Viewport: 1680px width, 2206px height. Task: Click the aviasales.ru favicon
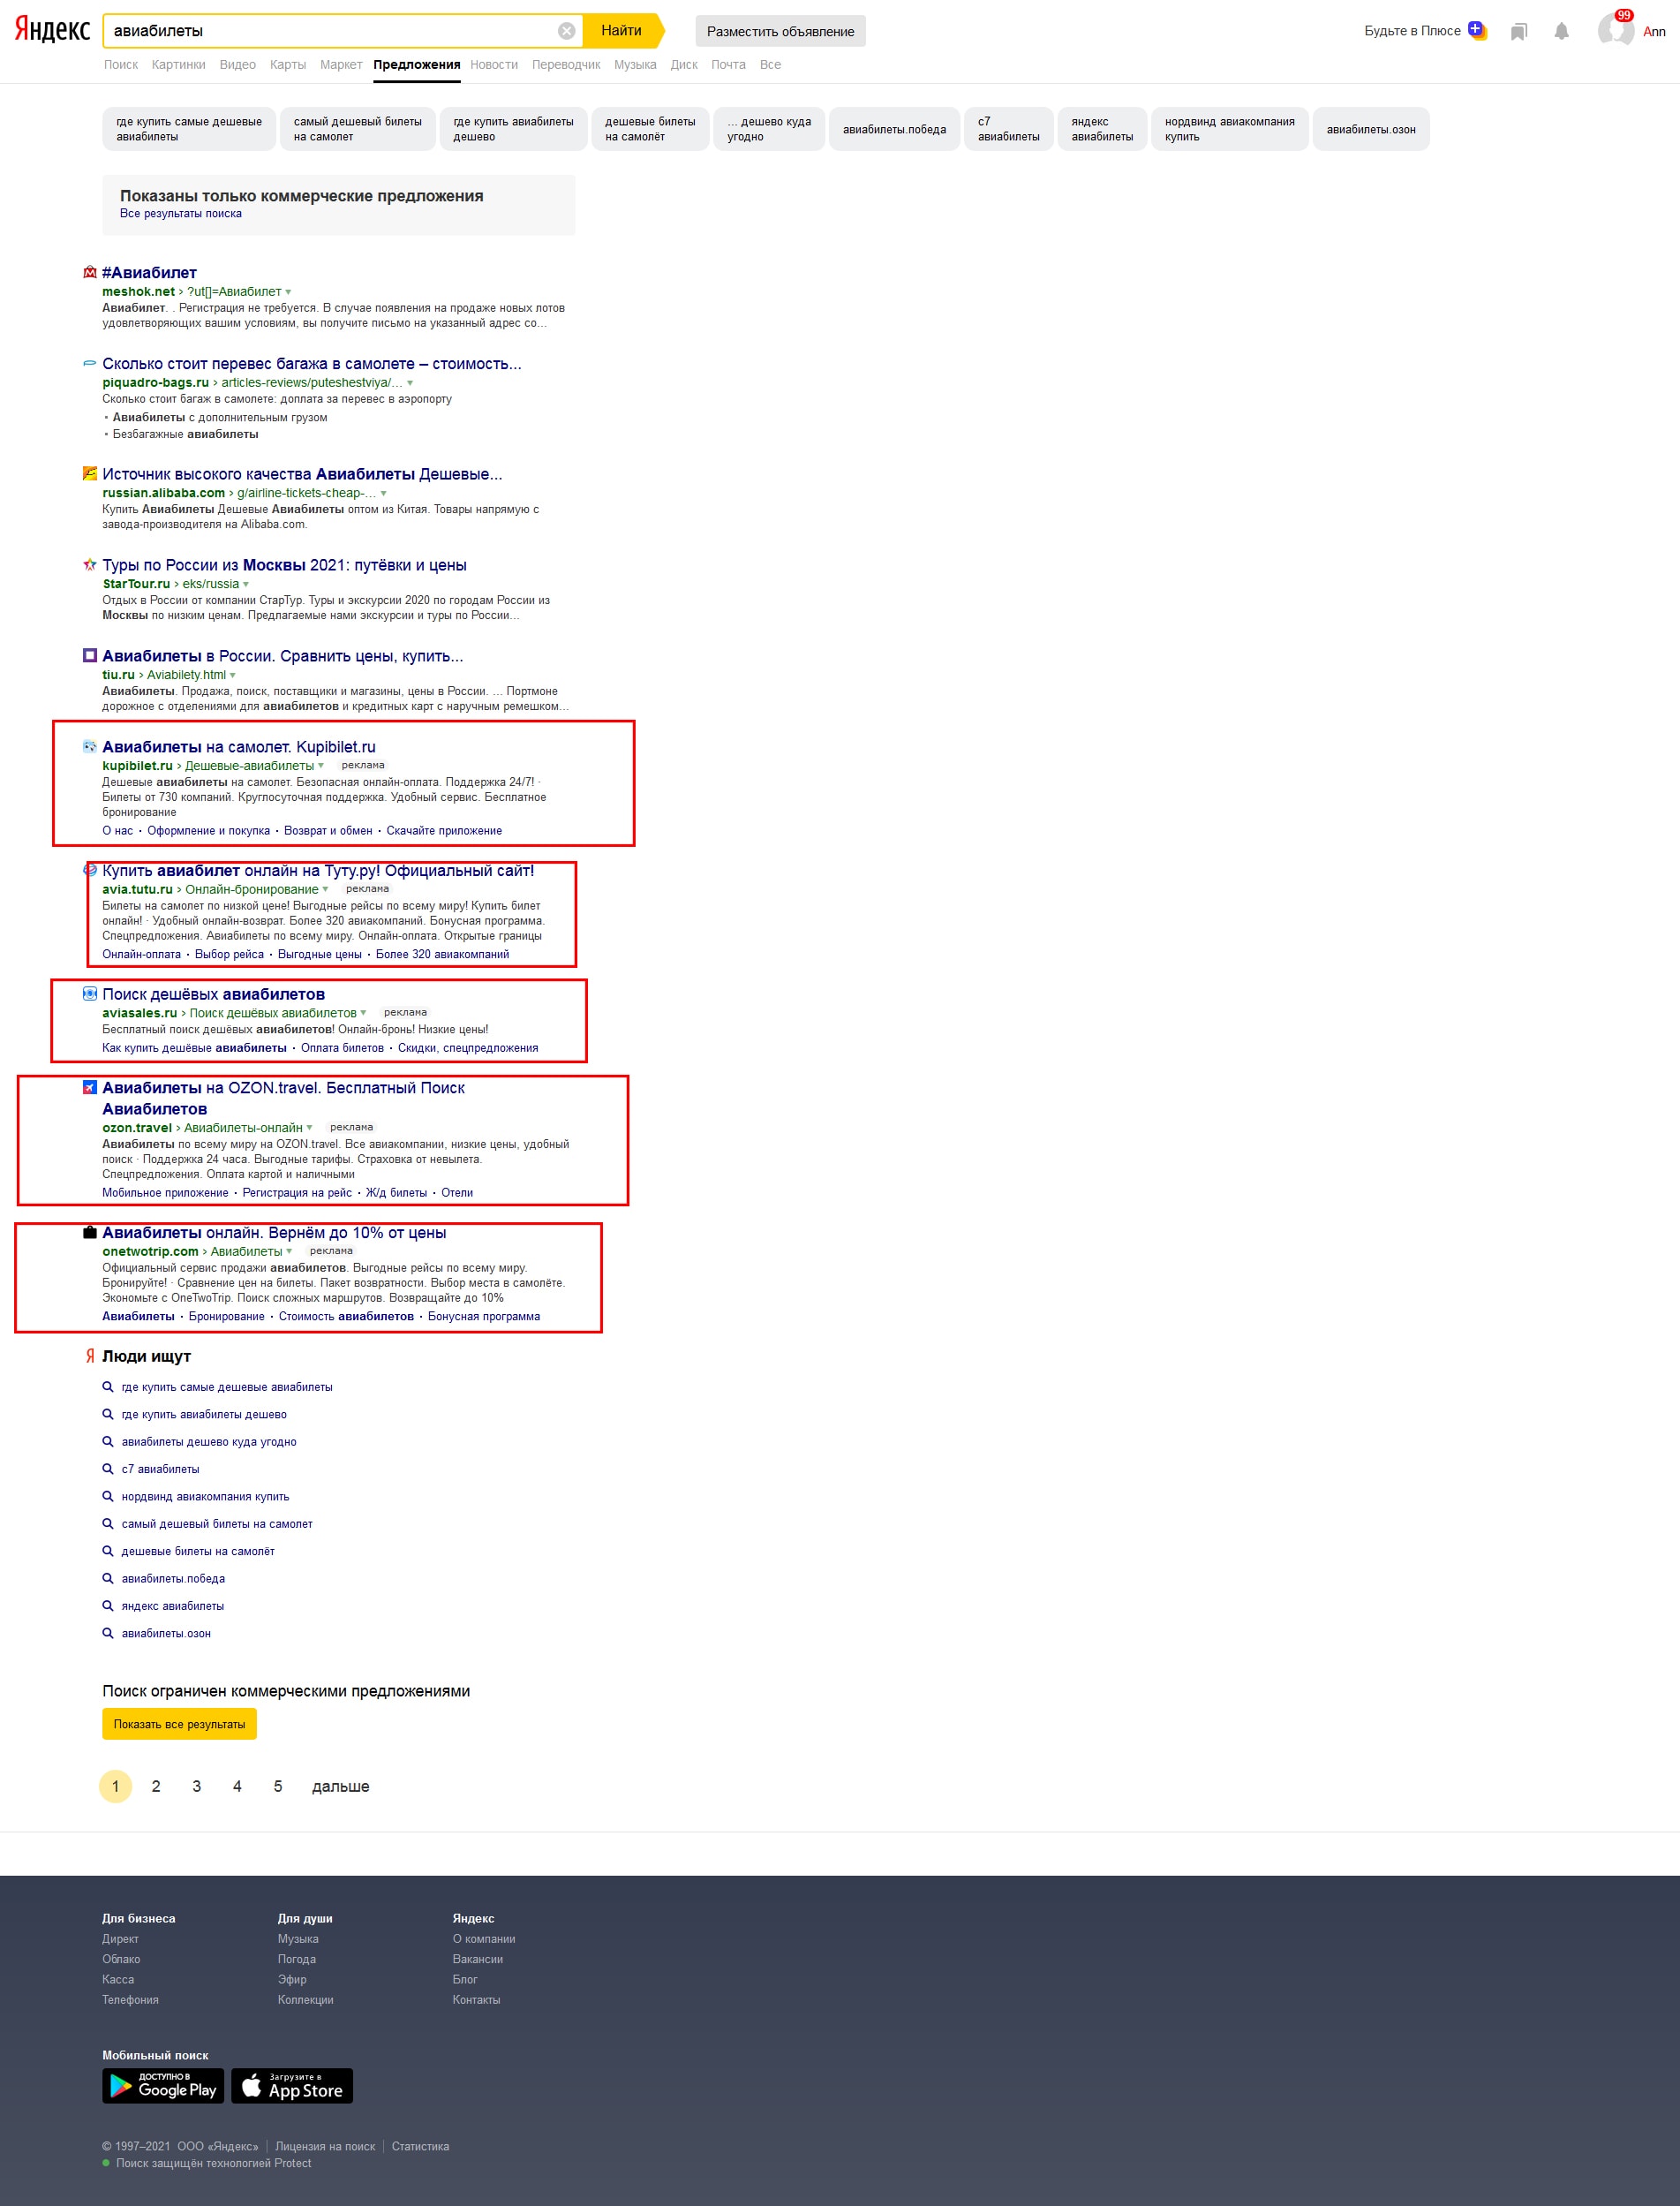pyautogui.click(x=90, y=993)
